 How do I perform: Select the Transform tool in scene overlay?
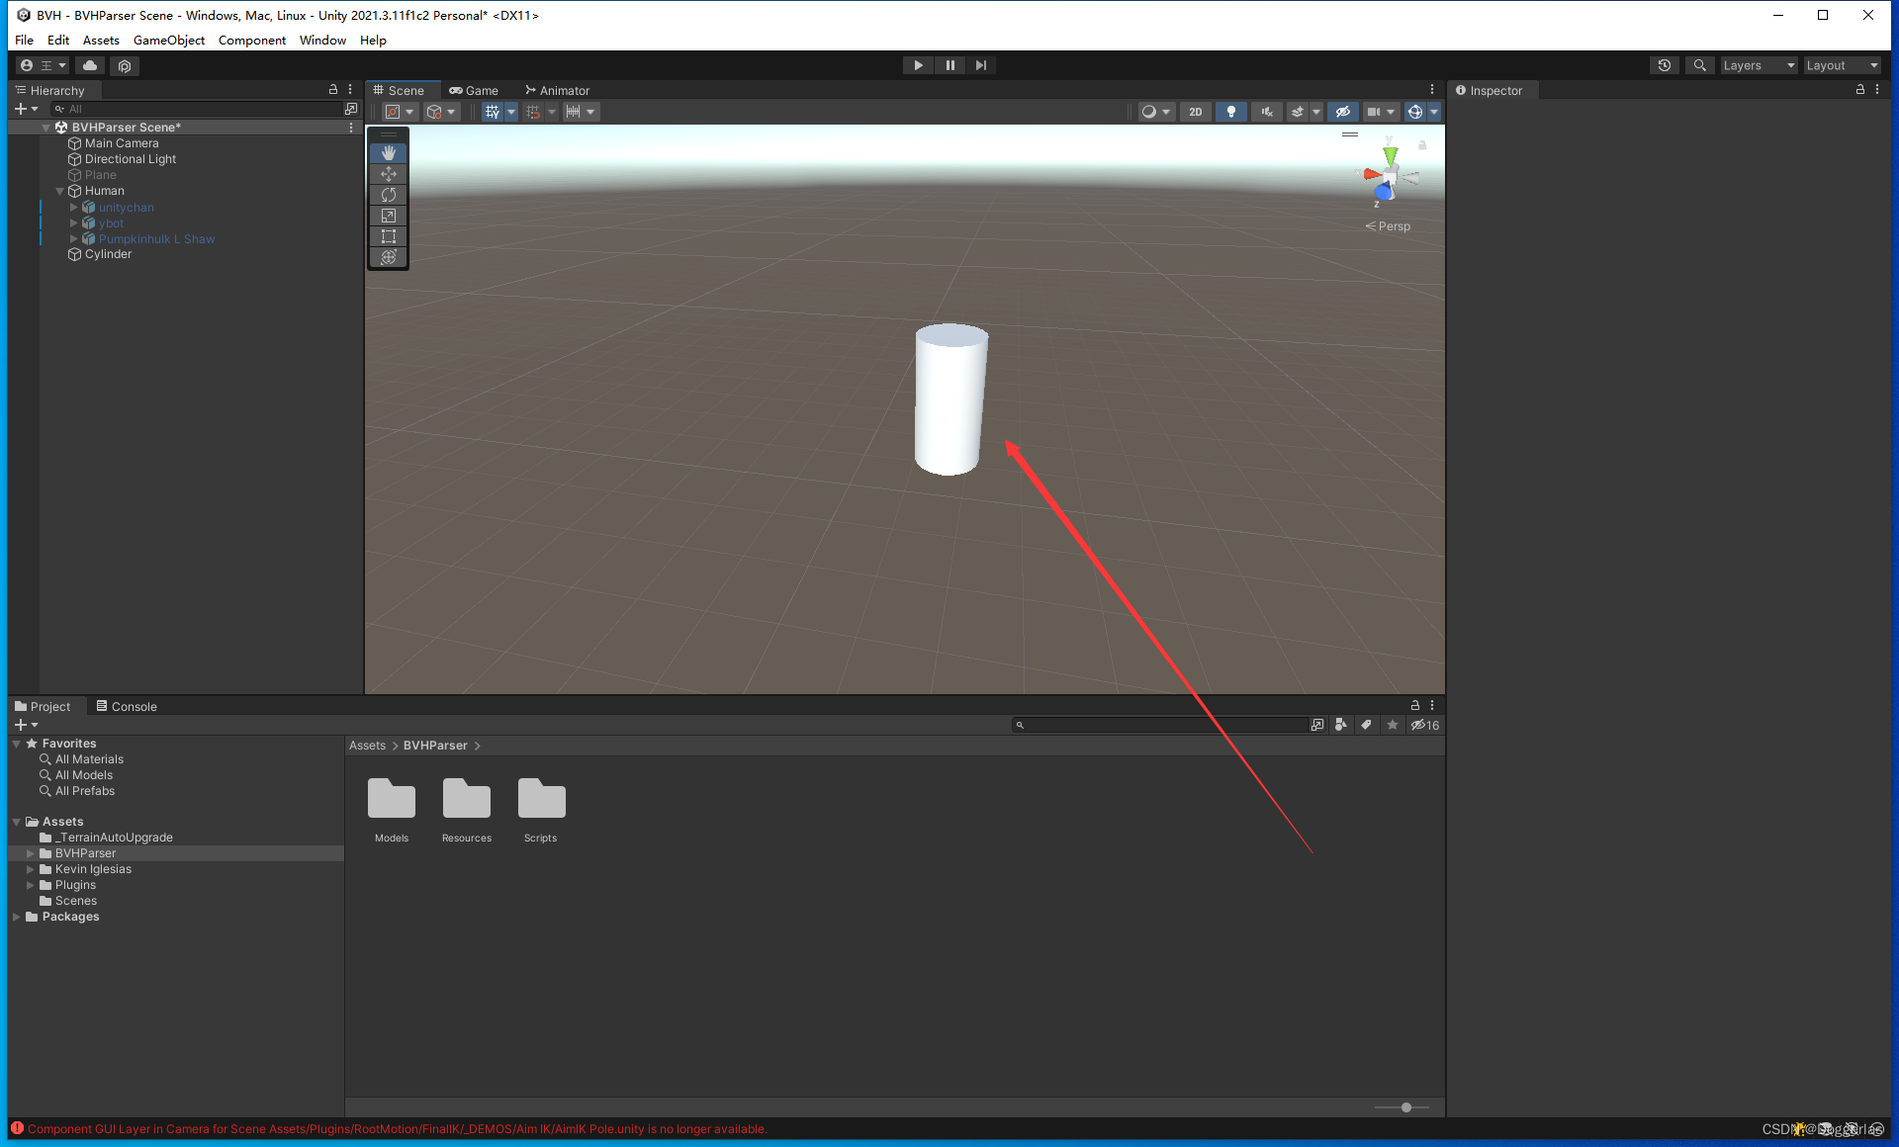pos(389,257)
